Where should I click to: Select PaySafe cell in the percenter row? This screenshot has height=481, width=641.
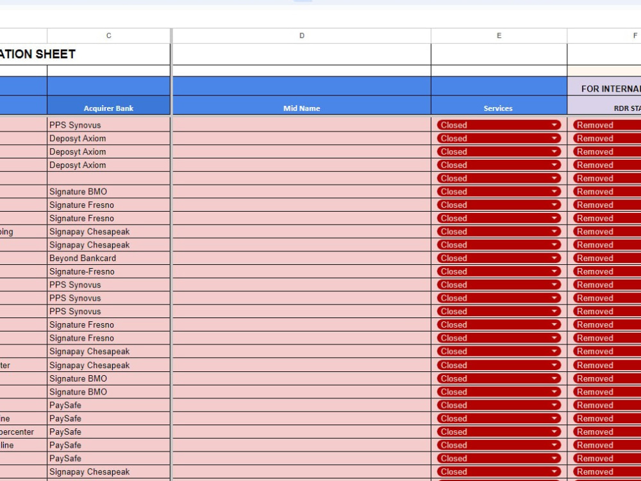click(x=108, y=432)
